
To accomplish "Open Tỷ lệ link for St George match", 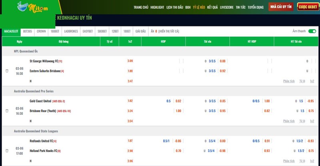I will click(302, 81).
